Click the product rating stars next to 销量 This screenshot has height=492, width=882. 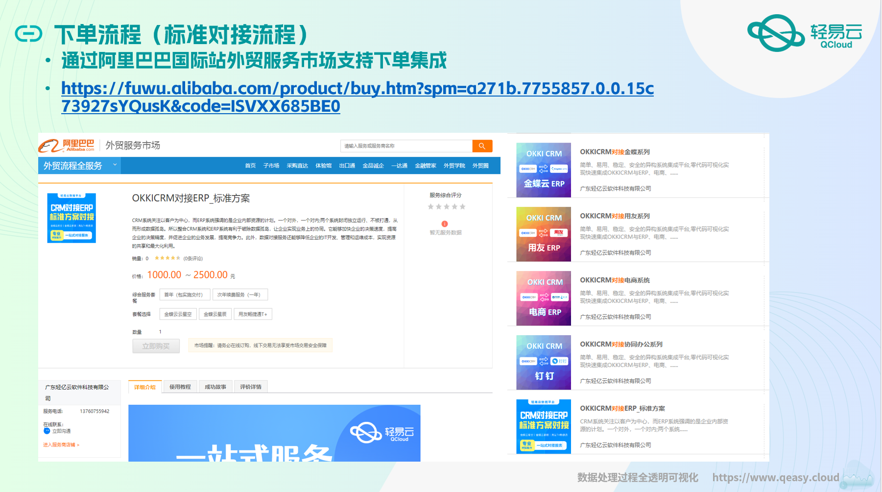click(x=167, y=258)
